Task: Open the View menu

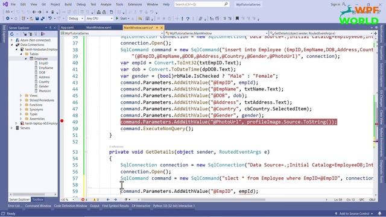Action: pos(34,4)
